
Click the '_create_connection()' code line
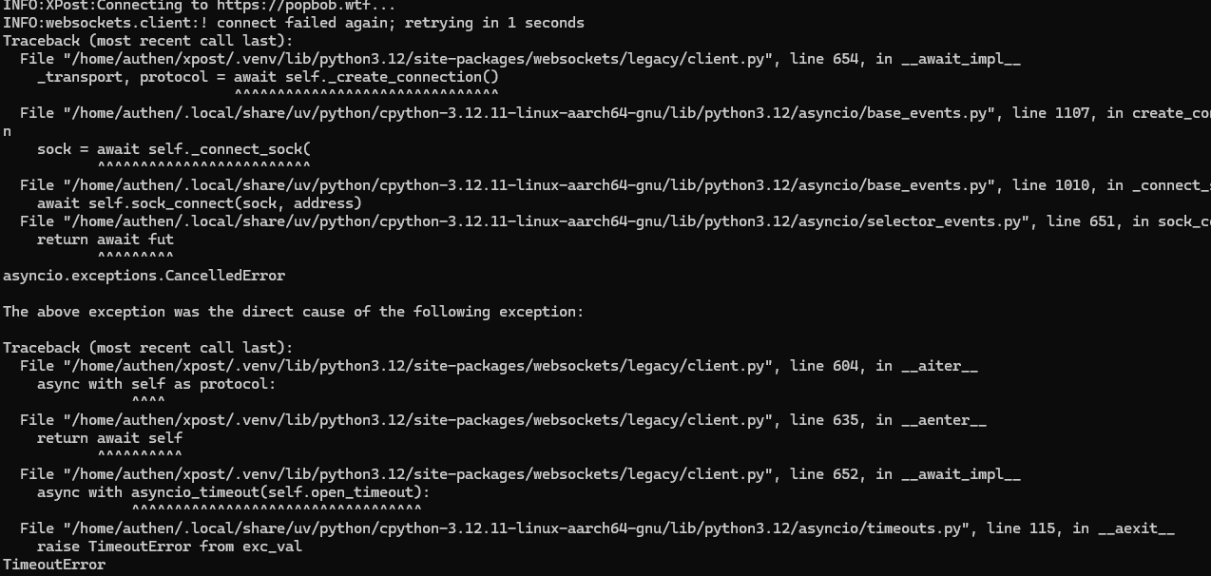coord(266,77)
